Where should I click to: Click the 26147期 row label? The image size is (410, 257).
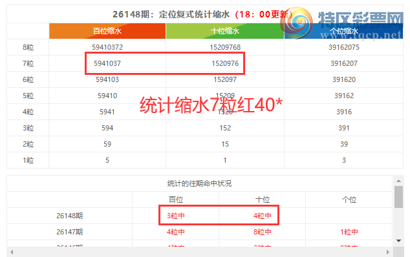[x=70, y=232]
